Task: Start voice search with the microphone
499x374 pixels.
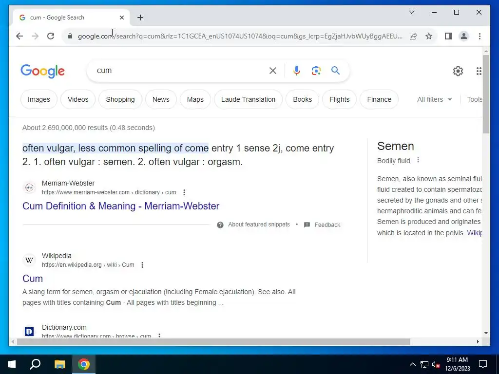Action: (297, 71)
